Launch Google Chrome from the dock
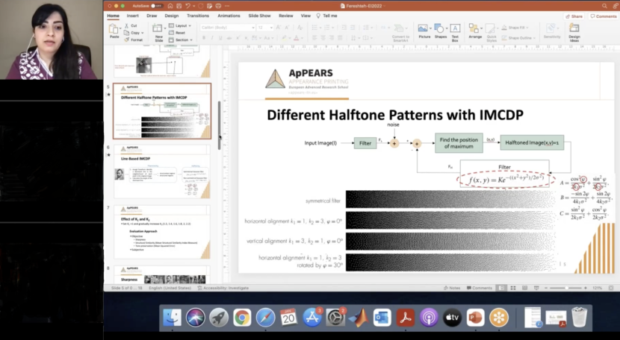Viewport: 620px width, 340px height. pyautogui.click(x=242, y=318)
